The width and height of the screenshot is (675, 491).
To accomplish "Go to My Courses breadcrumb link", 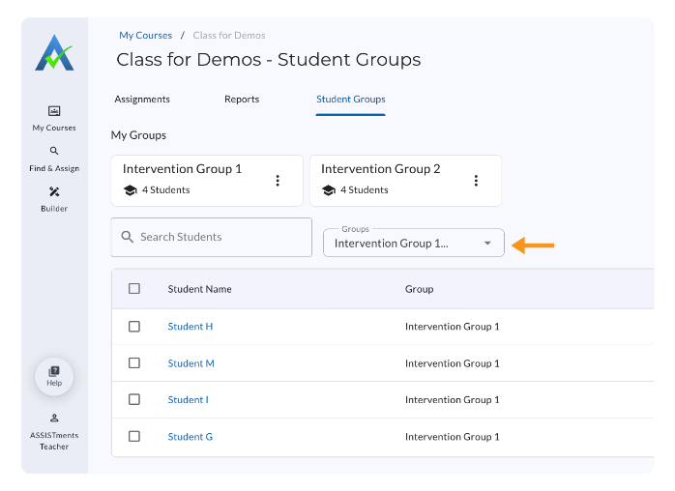I will pos(145,36).
